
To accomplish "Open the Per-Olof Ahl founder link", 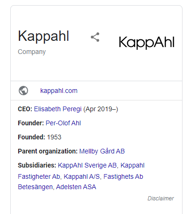I will 63,123.
